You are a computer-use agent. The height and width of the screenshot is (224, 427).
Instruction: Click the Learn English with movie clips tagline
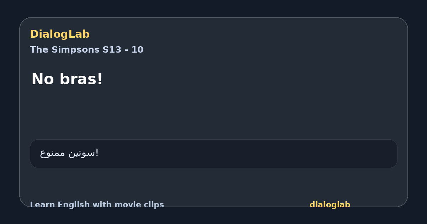click(x=97, y=205)
